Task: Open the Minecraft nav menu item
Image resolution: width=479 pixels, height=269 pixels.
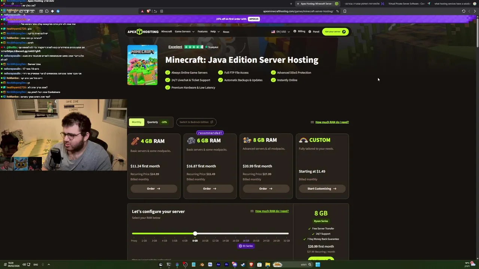Action: coord(167,32)
